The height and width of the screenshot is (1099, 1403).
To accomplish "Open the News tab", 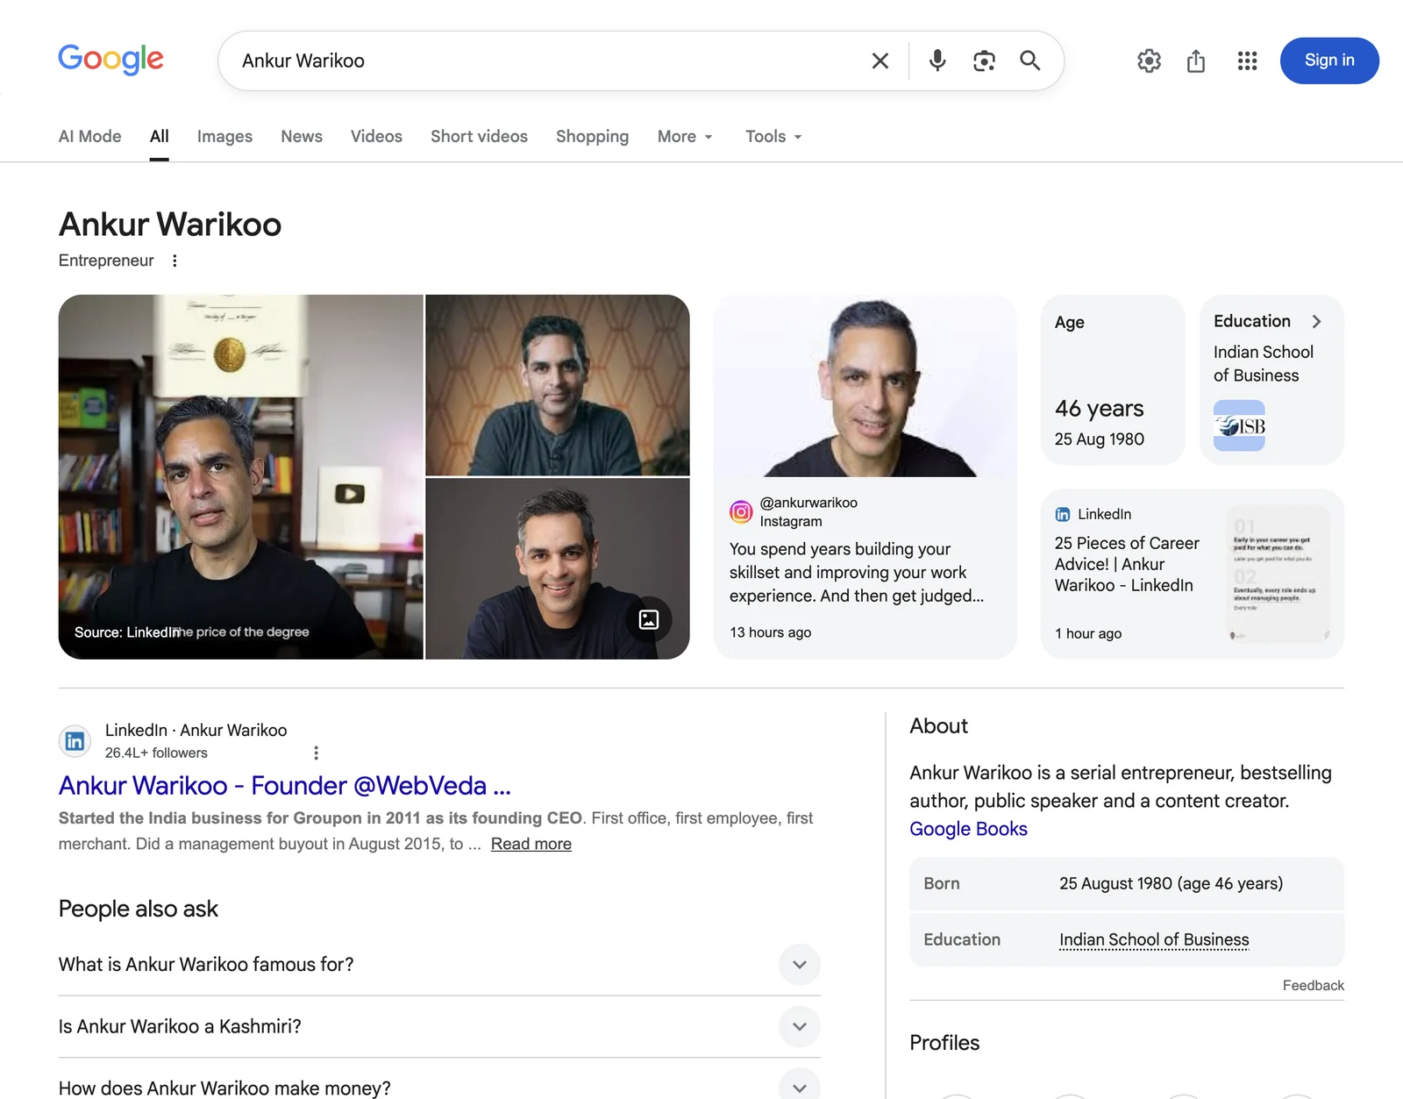I will click(302, 136).
